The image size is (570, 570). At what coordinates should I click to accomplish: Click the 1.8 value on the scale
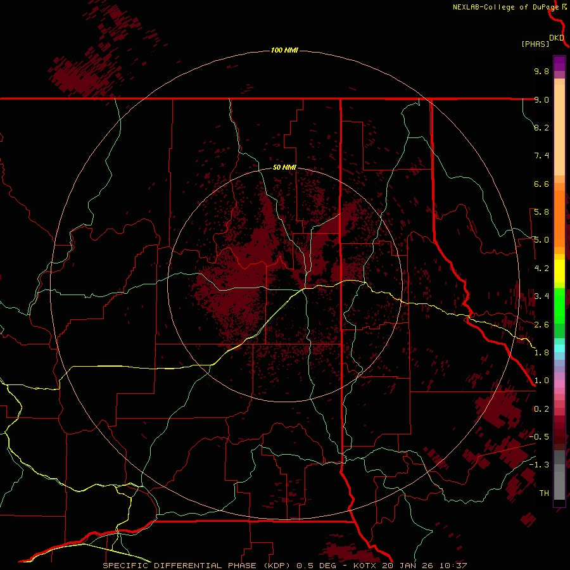coord(541,353)
